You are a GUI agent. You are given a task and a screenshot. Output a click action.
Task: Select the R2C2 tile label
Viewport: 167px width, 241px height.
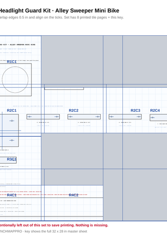point(74,110)
